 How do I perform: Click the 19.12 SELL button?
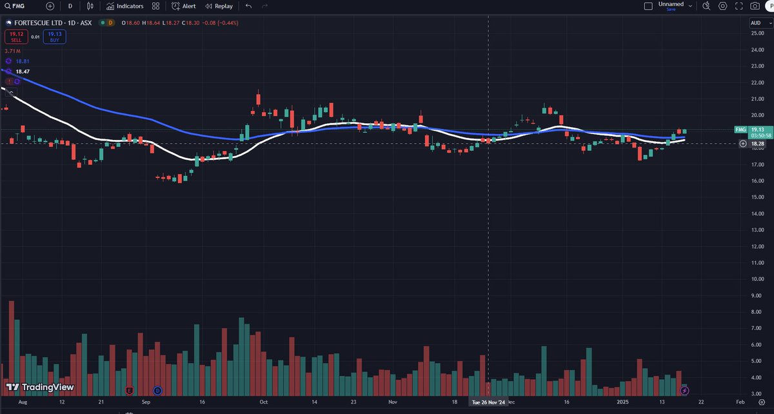(x=15, y=36)
